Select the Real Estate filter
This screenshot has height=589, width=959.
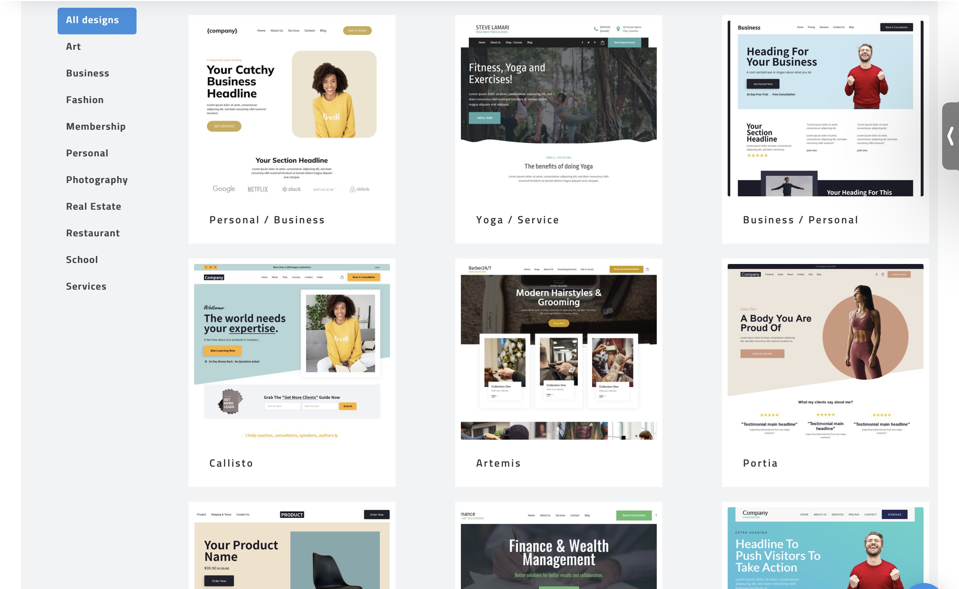click(94, 207)
